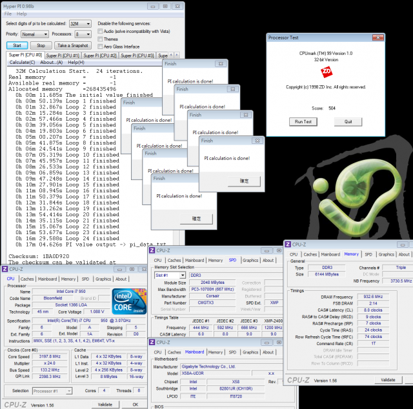Click Run Test in Processor Test
The image size is (413, 409).
(x=303, y=122)
